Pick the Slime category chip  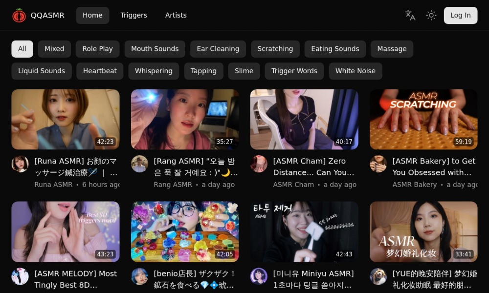(244, 71)
